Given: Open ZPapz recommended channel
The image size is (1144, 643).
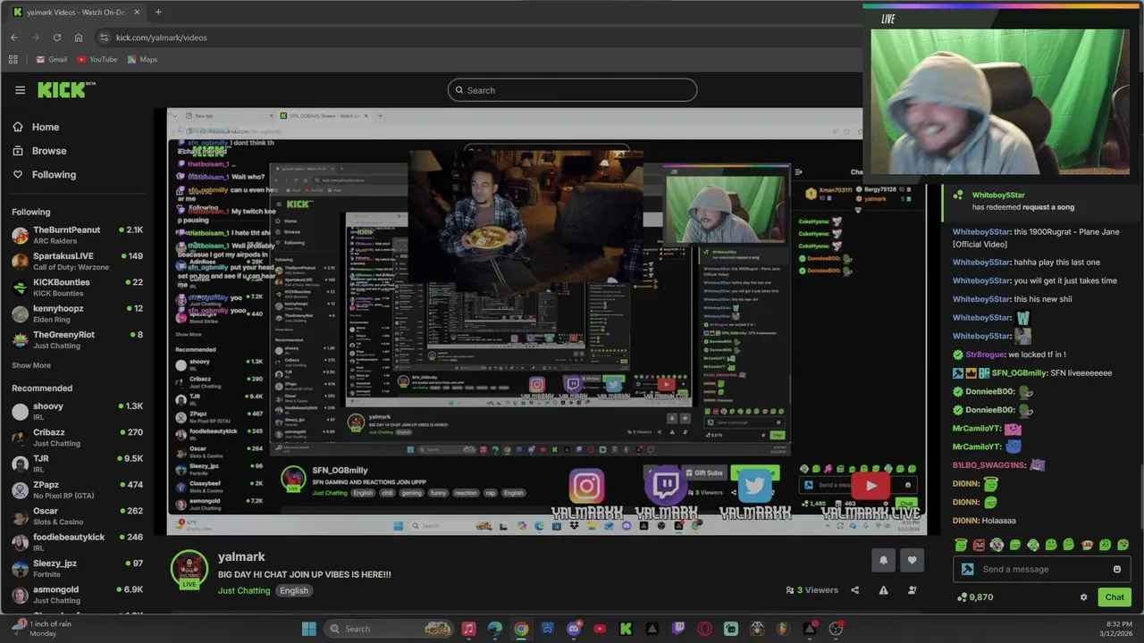Looking at the screenshot, I should 77,489.
